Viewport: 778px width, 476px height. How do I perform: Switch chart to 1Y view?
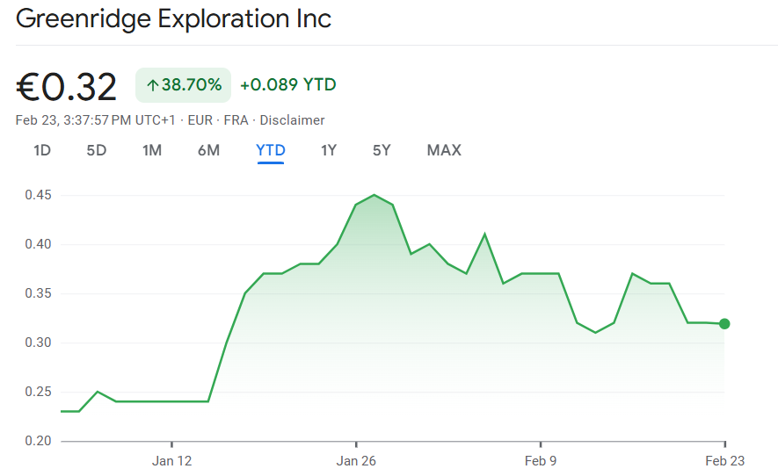tap(328, 150)
